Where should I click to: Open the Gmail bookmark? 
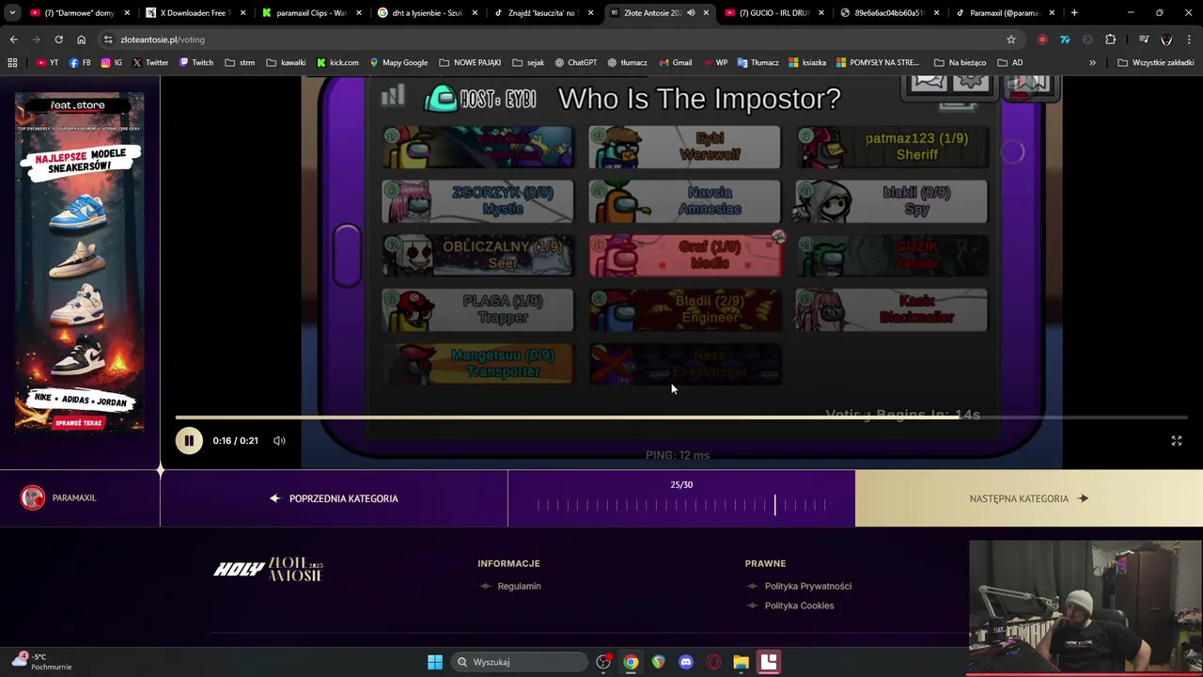676,62
